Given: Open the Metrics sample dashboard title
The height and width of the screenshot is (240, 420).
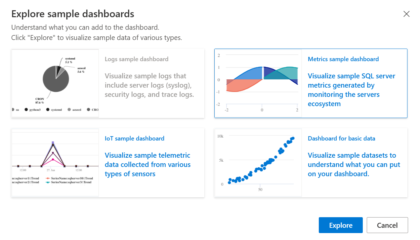Looking at the screenshot, I should (343, 59).
